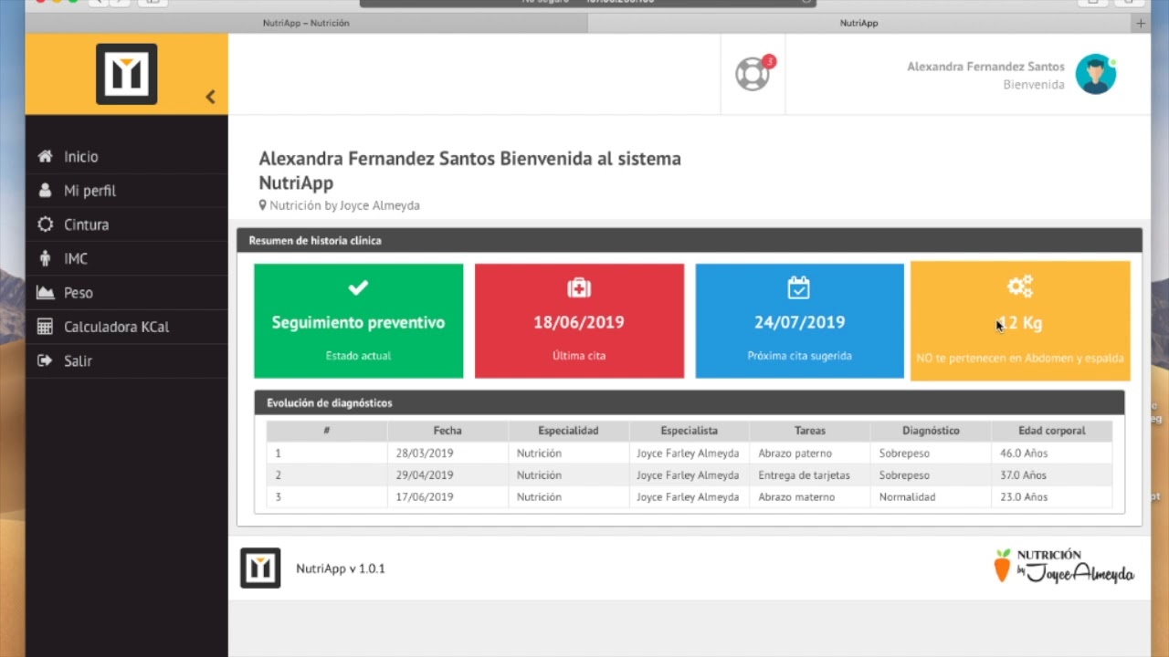Click the area chart icon beside Peso

click(45, 293)
